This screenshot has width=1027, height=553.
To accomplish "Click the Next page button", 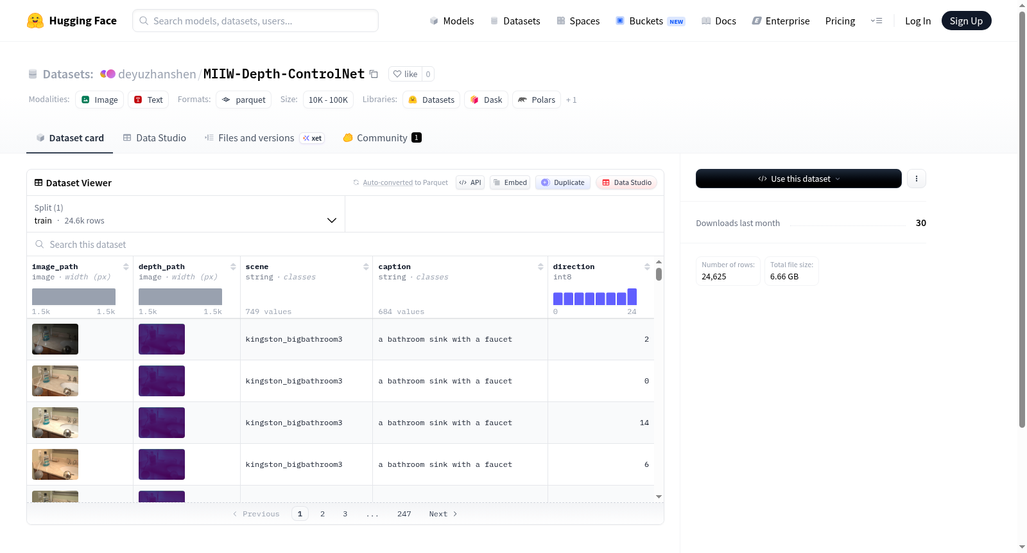I will [443, 514].
